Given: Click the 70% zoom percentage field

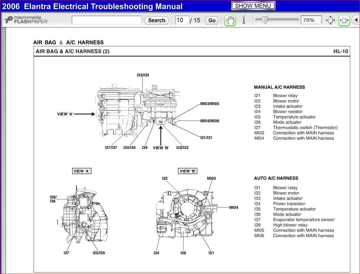Looking at the screenshot, I should pyautogui.click(x=311, y=20).
